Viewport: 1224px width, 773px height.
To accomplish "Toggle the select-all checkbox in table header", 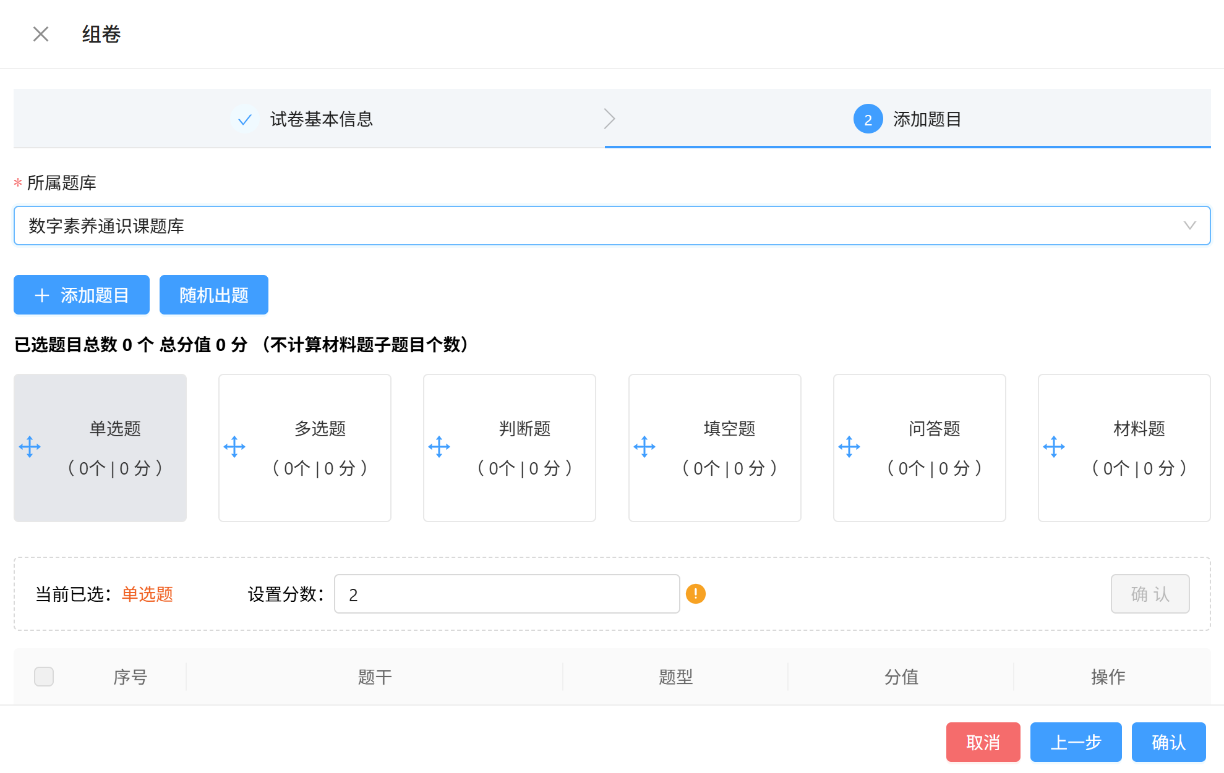I will (44, 677).
